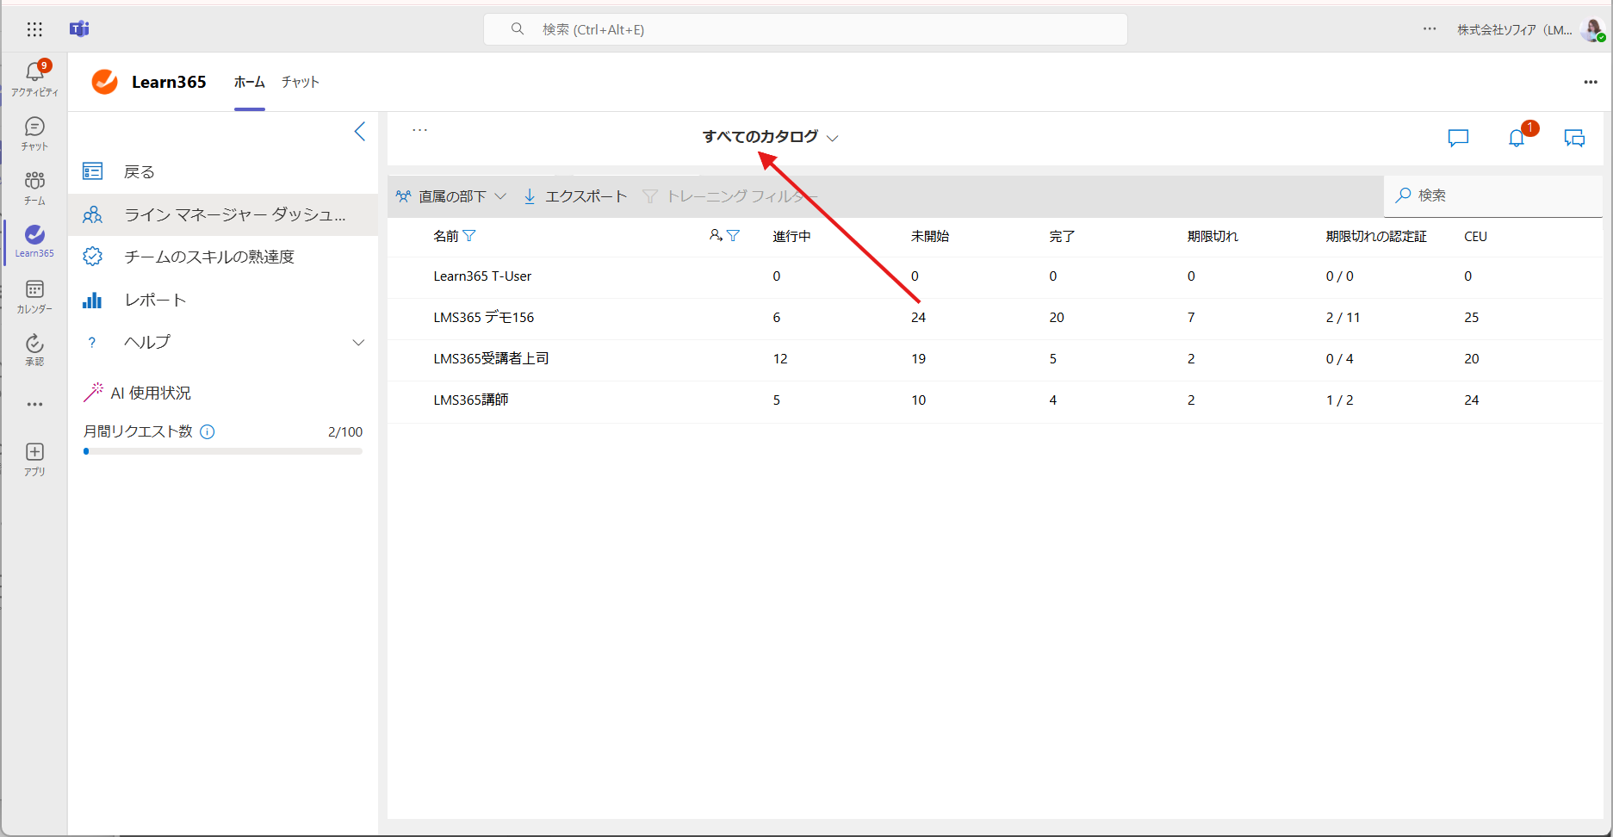Go back with 戻る menu item
This screenshot has width=1613, height=837.
(x=223, y=171)
